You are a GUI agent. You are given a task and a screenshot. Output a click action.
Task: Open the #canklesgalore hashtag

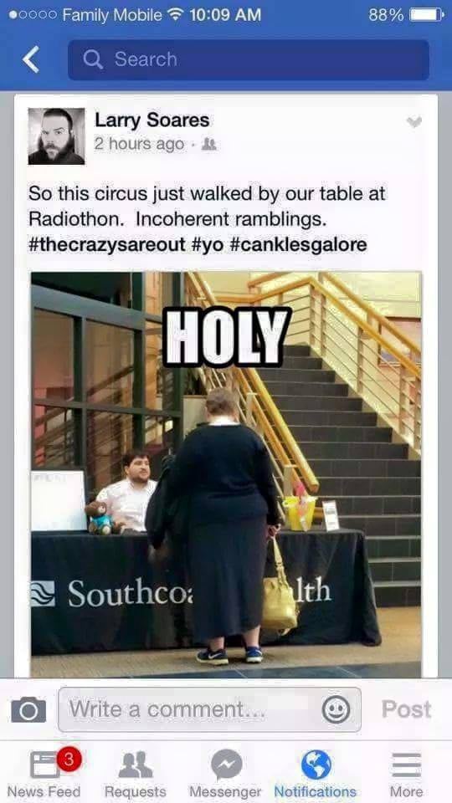click(x=298, y=244)
